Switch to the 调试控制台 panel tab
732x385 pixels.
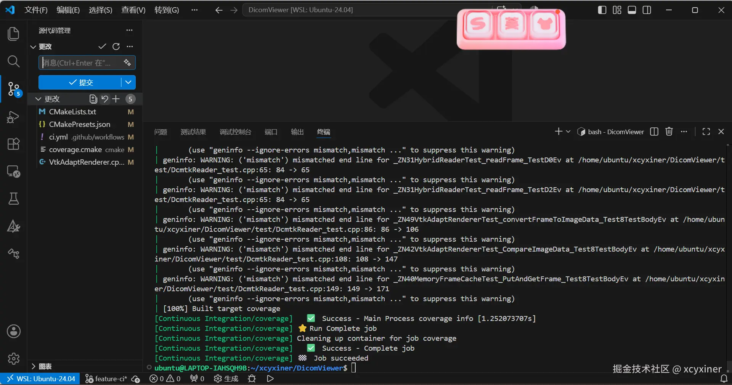pyautogui.click(x=235, y=132)
